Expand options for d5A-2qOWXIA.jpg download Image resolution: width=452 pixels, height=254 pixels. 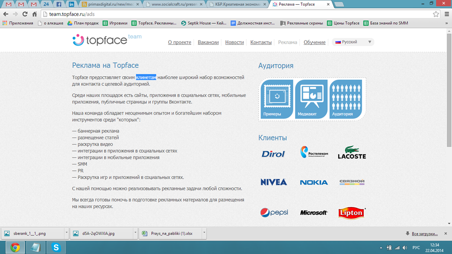point(135,232)
